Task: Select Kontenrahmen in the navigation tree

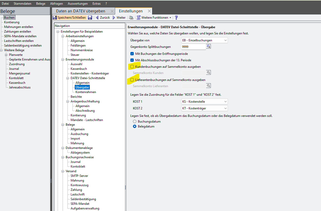Action: pyautogui.click(x=86, y=92)
